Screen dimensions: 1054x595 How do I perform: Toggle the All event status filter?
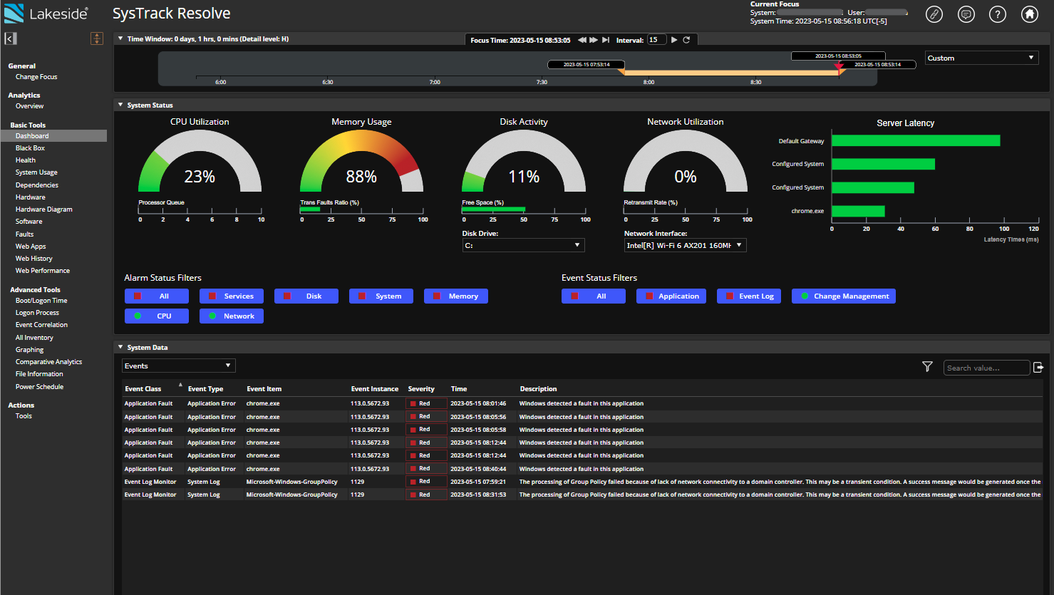[x=594, y=296]
